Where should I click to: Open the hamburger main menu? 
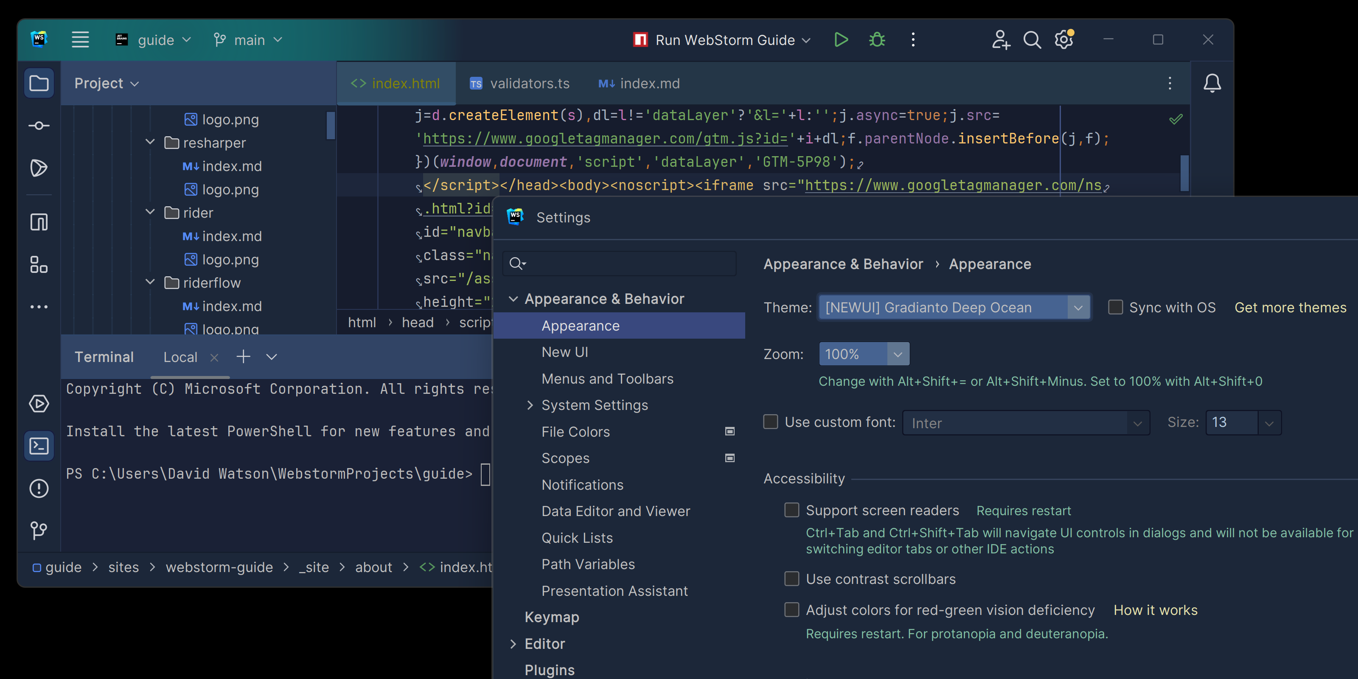click(x=80, y=39)
